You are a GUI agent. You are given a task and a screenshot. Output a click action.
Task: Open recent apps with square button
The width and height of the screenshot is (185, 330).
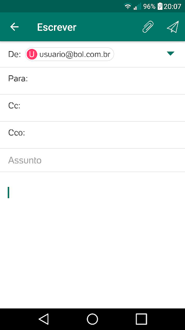141,319
